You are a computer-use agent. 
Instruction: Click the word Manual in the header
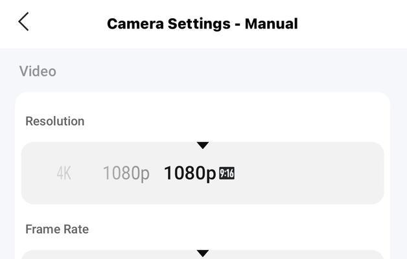(x=272, y=23)
